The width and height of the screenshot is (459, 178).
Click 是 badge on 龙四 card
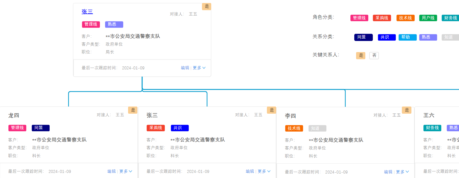(x=133, y=110)
